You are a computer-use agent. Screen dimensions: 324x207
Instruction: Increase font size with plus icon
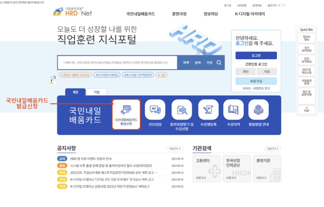point(279,5)
